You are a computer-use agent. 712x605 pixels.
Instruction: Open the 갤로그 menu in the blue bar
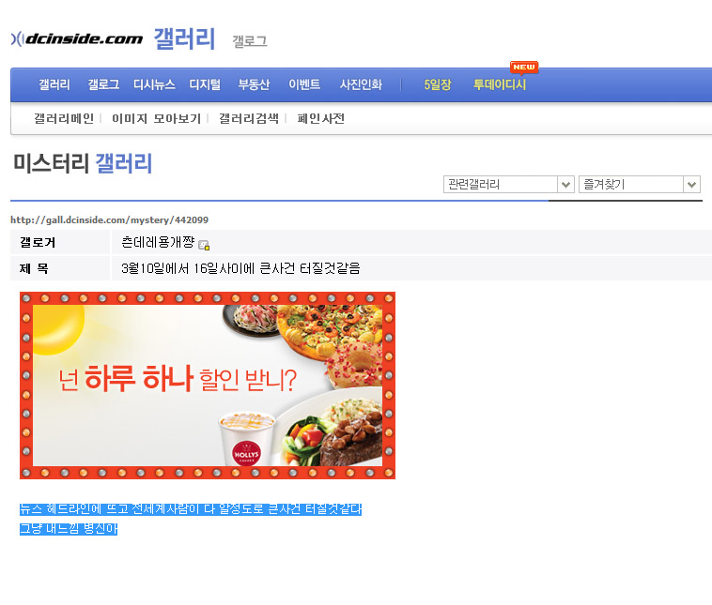[103, 84]
